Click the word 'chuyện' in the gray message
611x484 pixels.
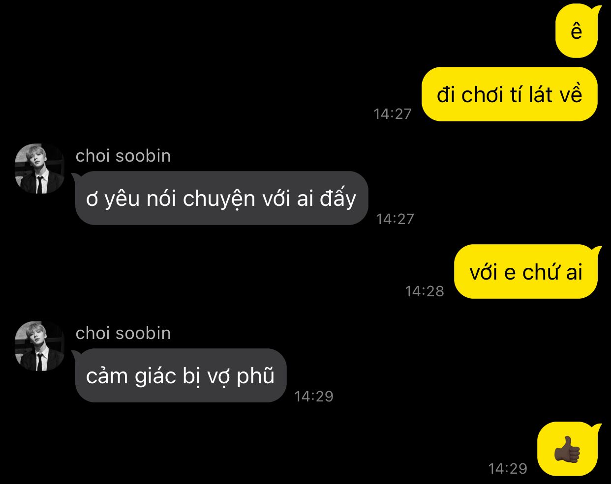tap(219, 199)
